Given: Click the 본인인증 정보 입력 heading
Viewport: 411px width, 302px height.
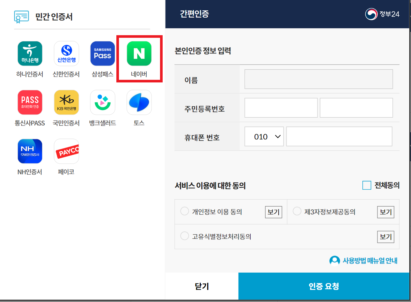Looking at the screenshot, I should pos(203,51).
